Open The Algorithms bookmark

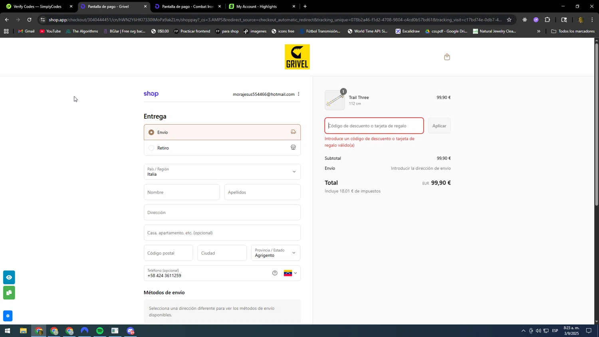pos(82,31)
